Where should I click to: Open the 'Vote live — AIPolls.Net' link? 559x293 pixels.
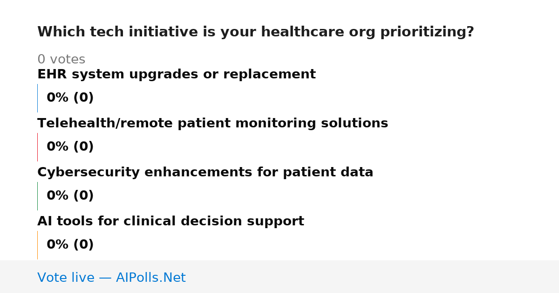(x=111, y=278)
